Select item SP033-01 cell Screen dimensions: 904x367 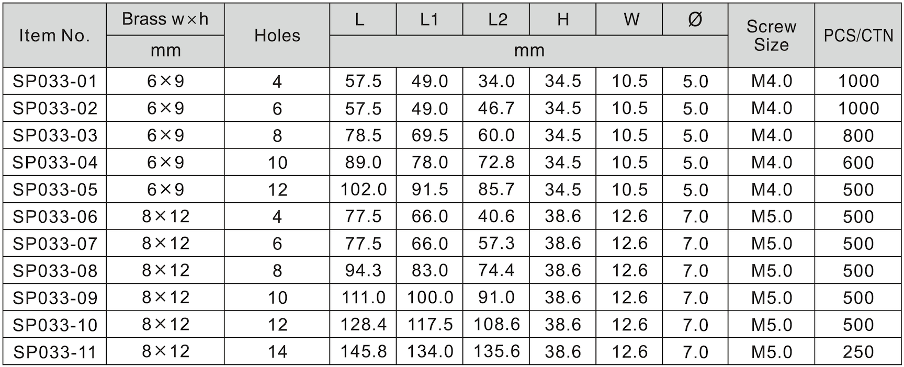(54, 81)
